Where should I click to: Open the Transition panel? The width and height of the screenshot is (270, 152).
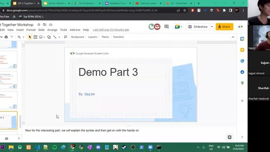coord(118,37)
